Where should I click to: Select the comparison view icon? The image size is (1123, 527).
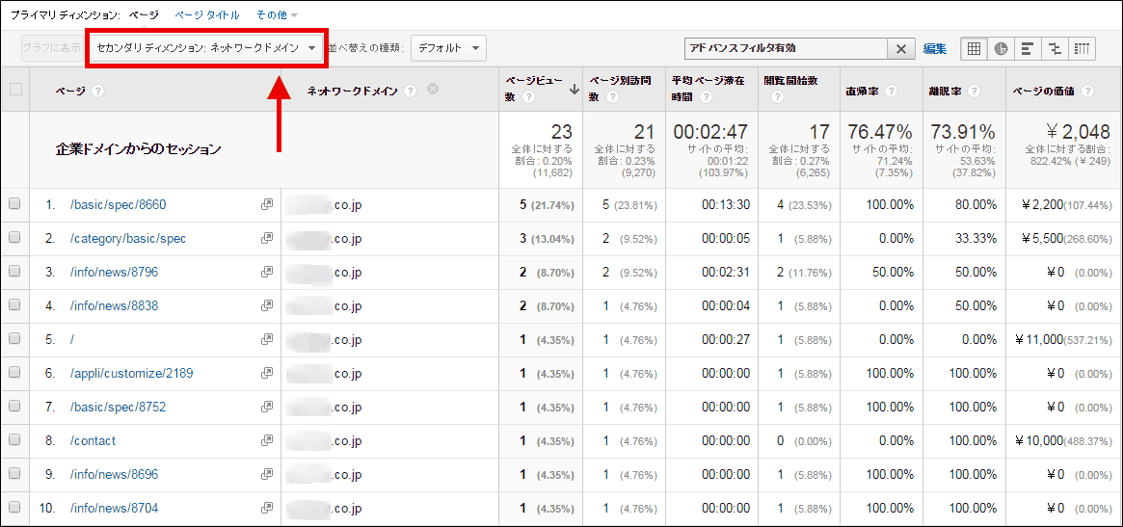1055,48
